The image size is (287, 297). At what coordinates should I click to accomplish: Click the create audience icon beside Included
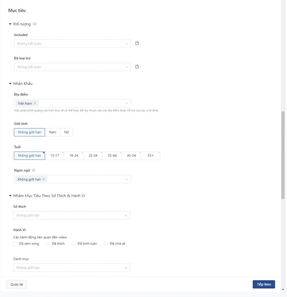pos(137,44)
